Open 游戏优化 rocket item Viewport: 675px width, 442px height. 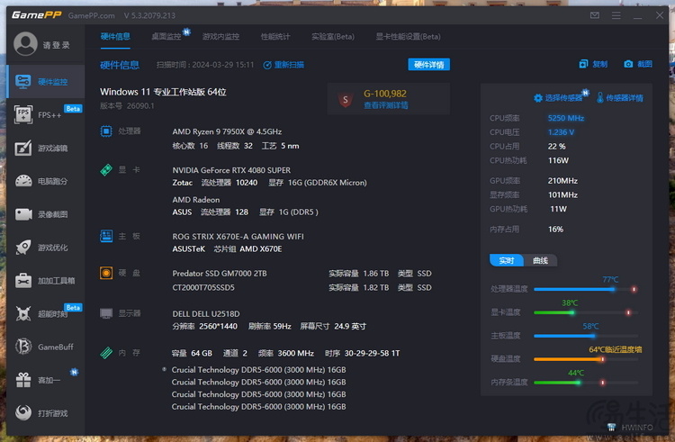[46, 248]
